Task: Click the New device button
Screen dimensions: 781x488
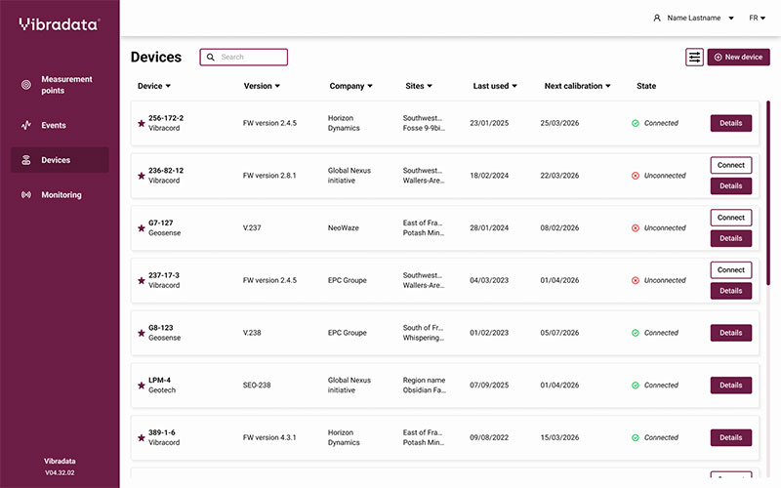Action: (738, 58)
